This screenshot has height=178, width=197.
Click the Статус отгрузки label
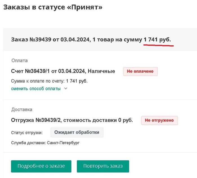[x=27, y=132]
